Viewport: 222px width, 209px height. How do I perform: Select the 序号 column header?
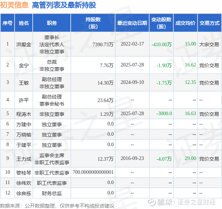[7, 23]
